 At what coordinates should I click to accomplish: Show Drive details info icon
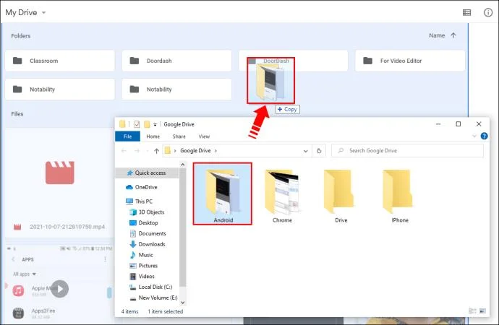488,12
